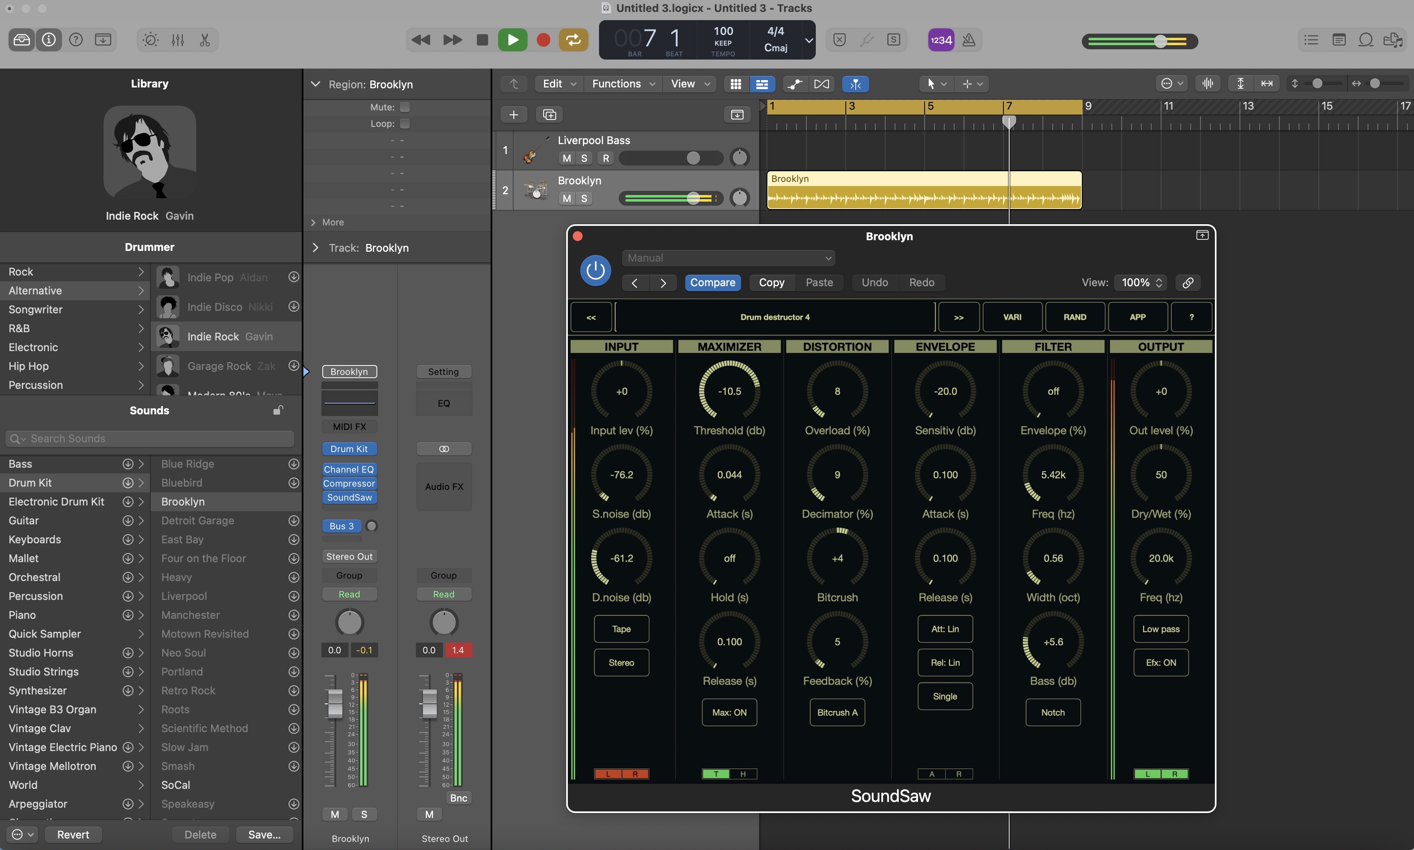Click the Brooklyn track volume slider
The height and width of the screenshot is (850, 1414).
670,198
